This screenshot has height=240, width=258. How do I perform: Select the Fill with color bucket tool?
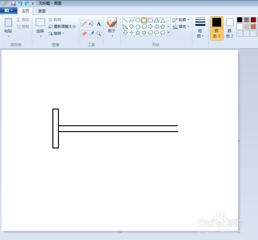click(x=91, y=24)
